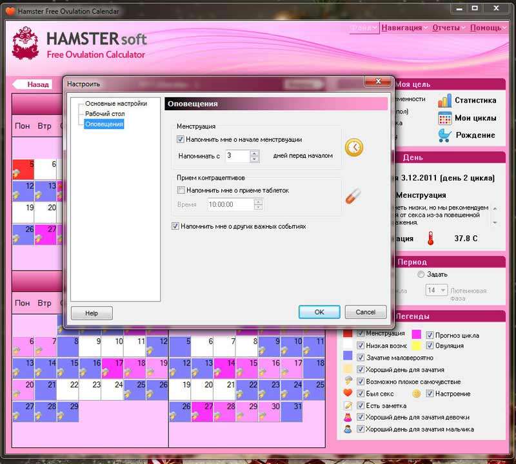The width and height of the screenshot is (516, 464).
Task: Open the Рождение baby stroller icon
Action: (444, 135)
